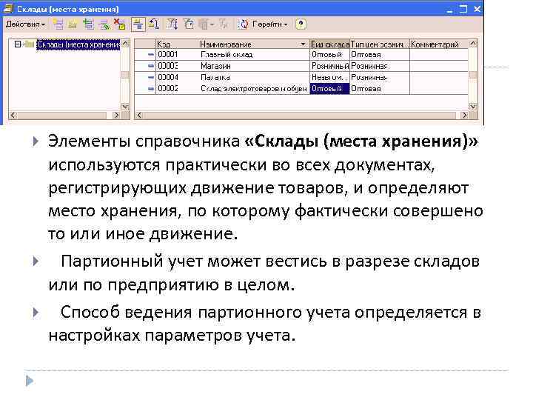Click list table scroll left arrow
Image resolution: width=533 pixels, height=400 pixels.
coord(138,116)
